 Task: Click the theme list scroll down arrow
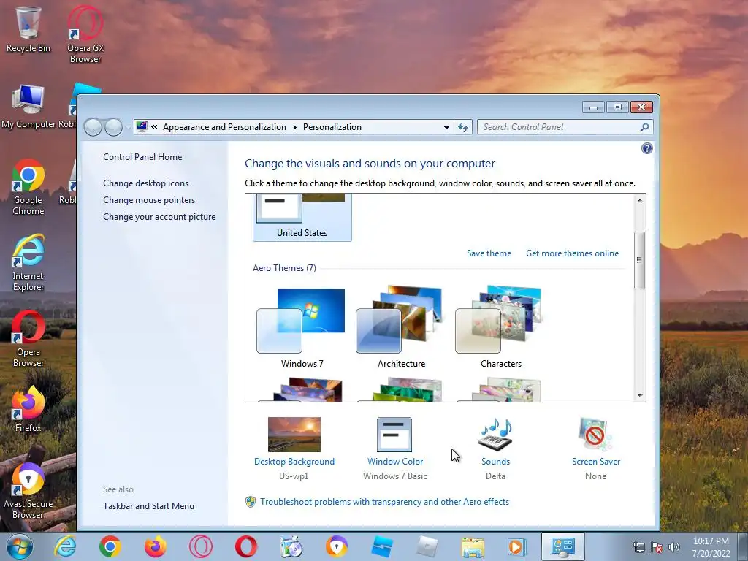(640, 395)
